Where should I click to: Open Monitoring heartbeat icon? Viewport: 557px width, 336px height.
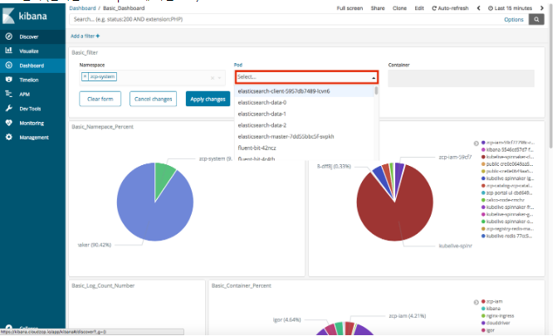click(9, 123)
